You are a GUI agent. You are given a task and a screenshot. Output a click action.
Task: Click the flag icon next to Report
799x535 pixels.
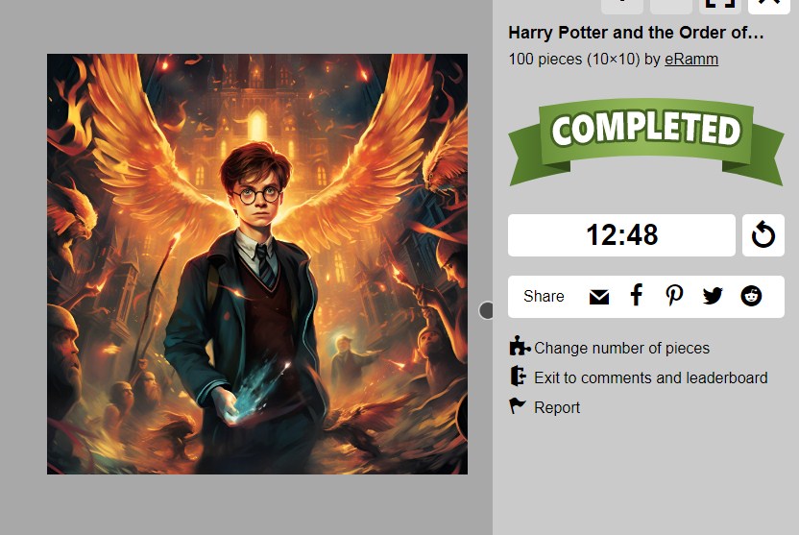[x=518, y=406]
